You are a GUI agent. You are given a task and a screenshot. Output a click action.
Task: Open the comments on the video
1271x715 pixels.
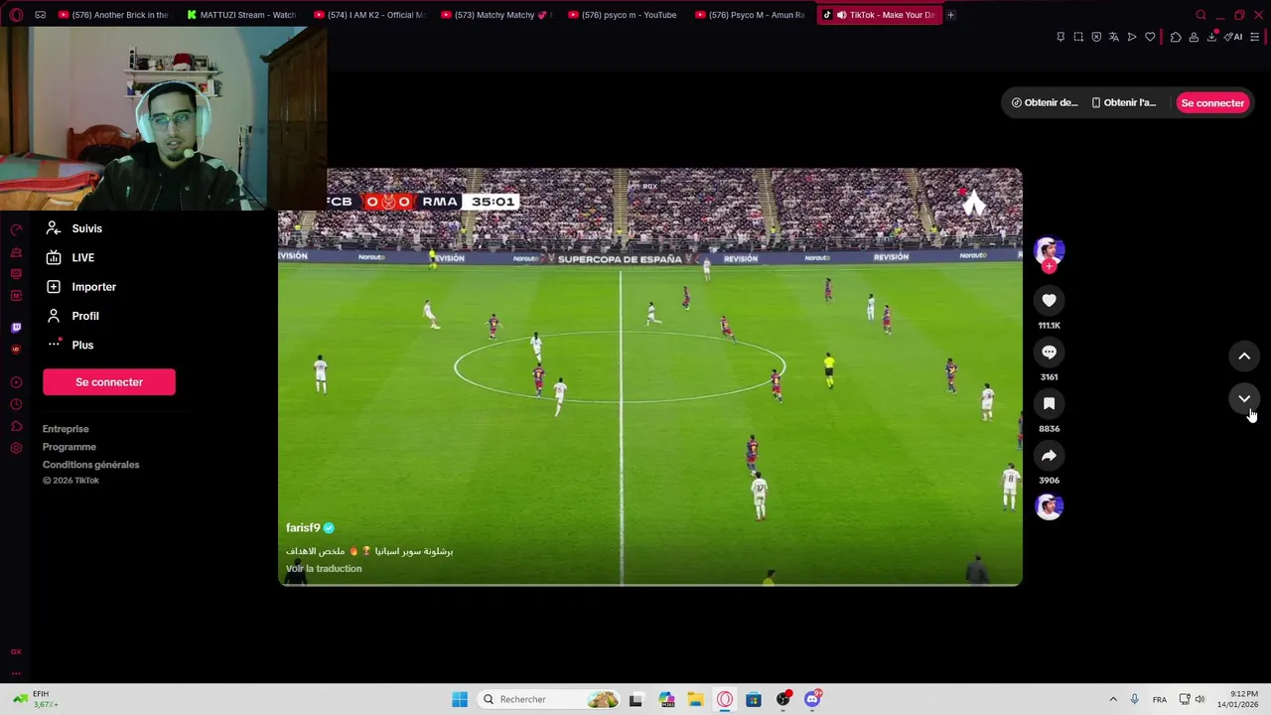pos(1049,352)
